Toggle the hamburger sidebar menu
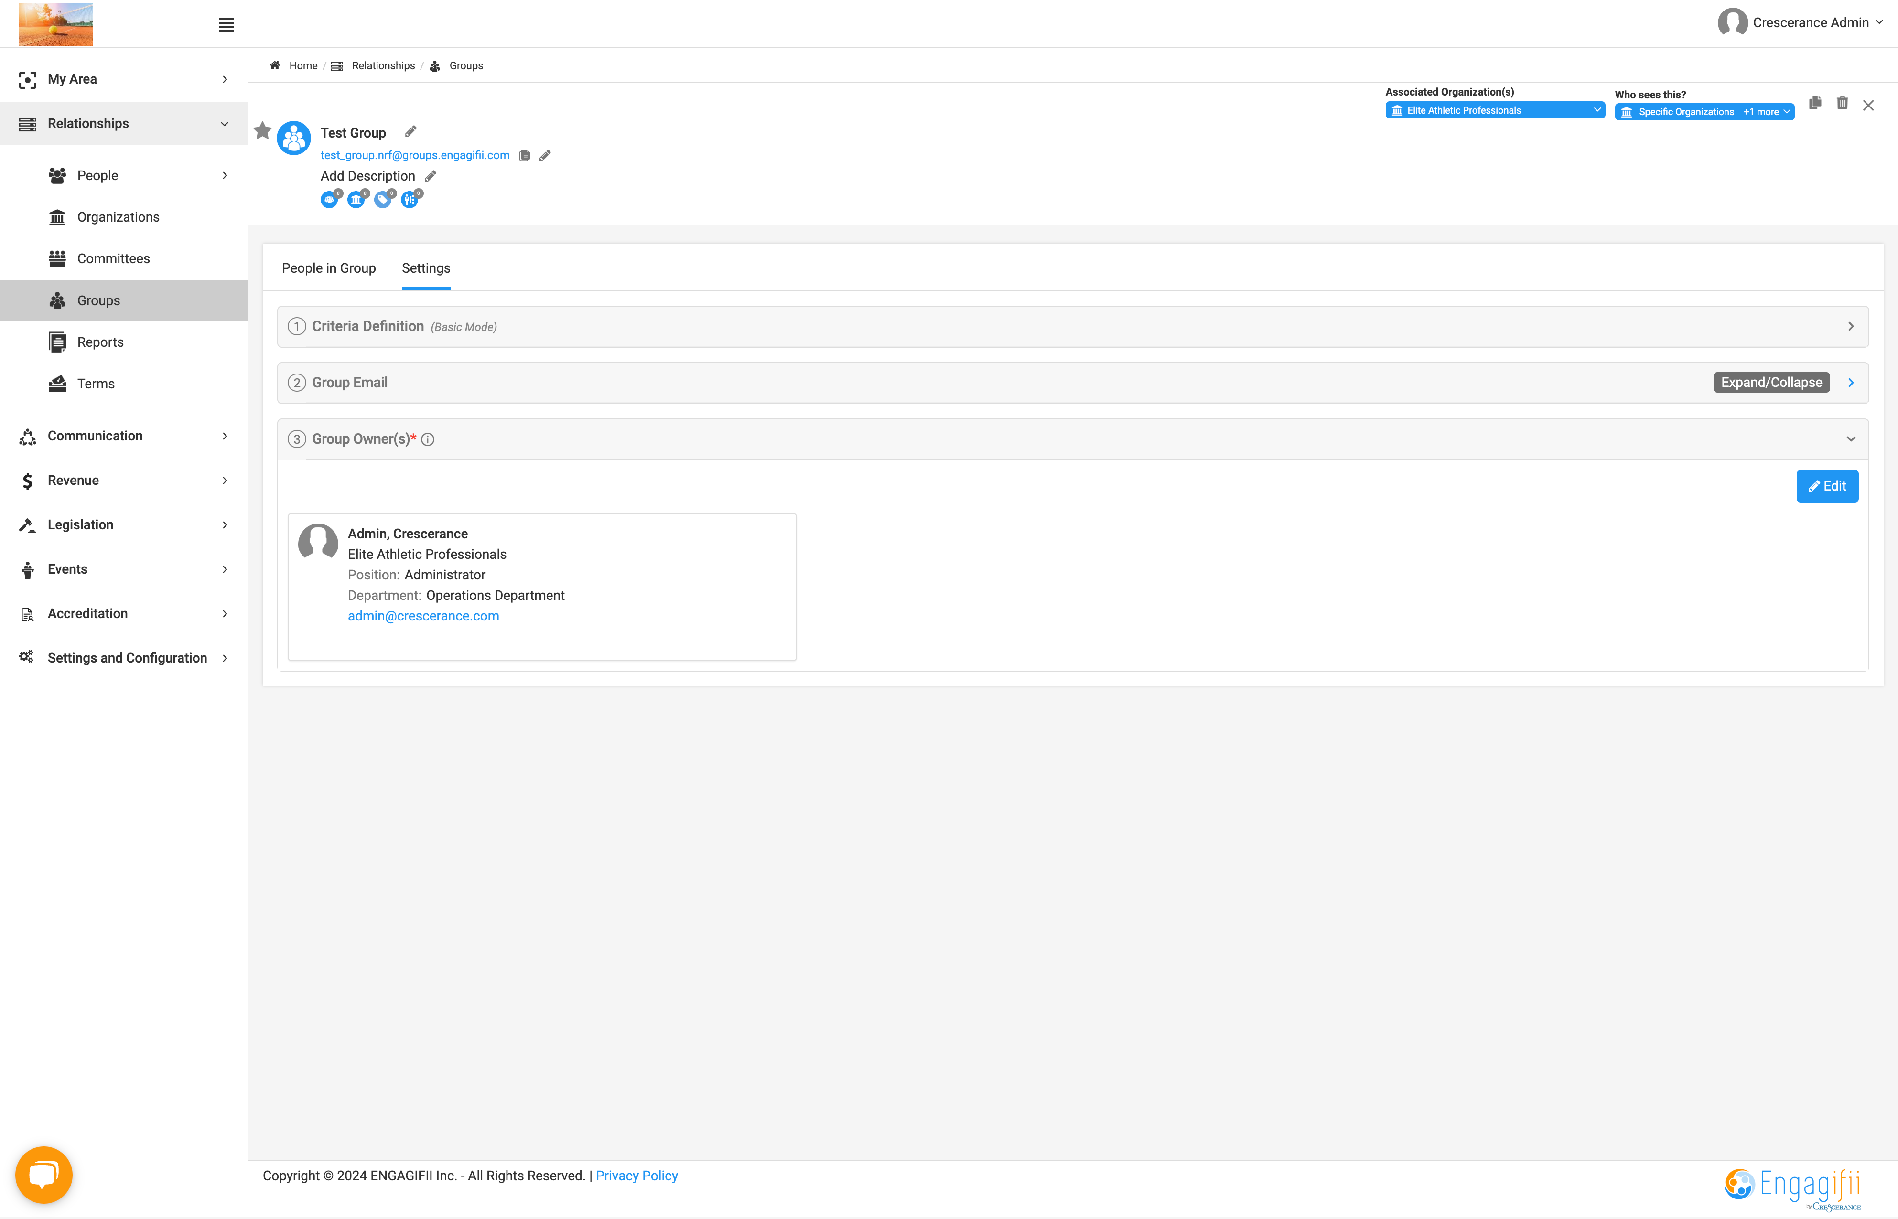This screenshot has height=1219, width=1898. [226, 24]
